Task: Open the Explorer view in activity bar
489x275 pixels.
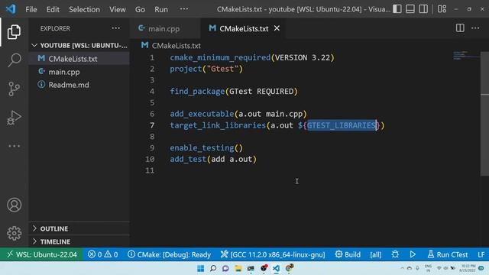Action: [14, 32]
